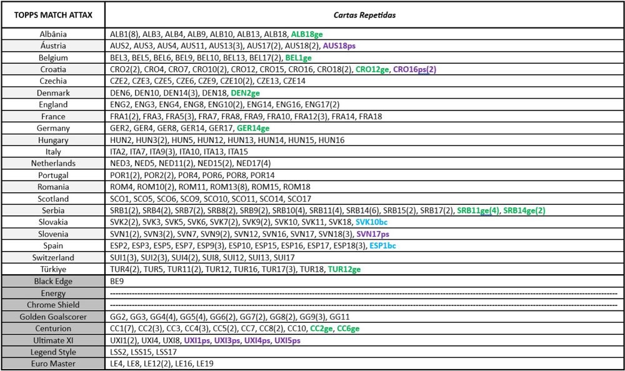
Task: Click the TOPPS MATCH ATTAX header cell
Action: [x=53, y=15]
